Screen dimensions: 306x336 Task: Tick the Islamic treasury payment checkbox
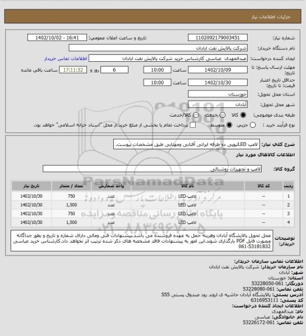click(x=193, y=125)
